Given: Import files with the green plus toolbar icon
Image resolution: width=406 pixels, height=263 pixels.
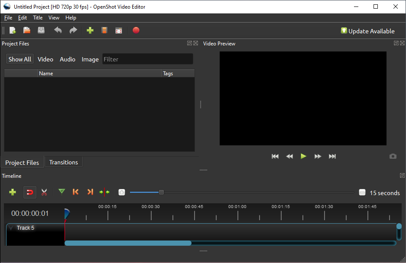Looking at the screenshot, I should [x=90, y=31].
